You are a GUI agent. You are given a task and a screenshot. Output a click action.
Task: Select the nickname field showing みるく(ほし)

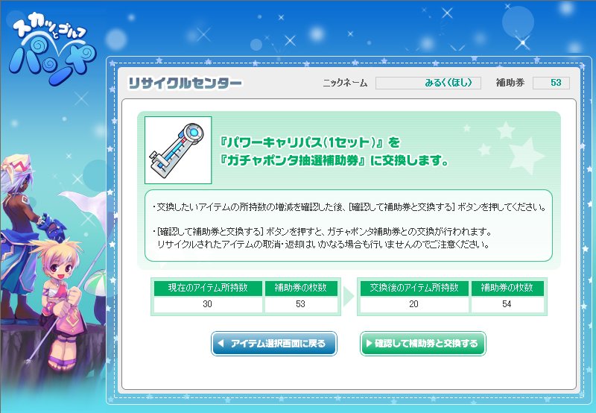428,83
